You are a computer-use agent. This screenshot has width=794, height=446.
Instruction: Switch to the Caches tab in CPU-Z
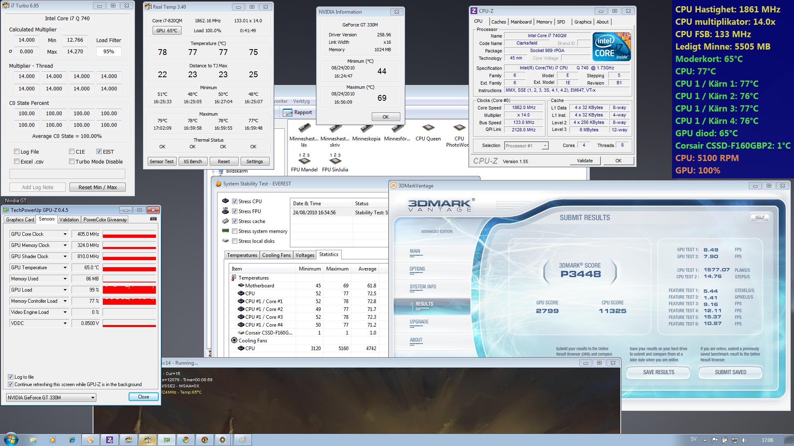coord(498,22)
